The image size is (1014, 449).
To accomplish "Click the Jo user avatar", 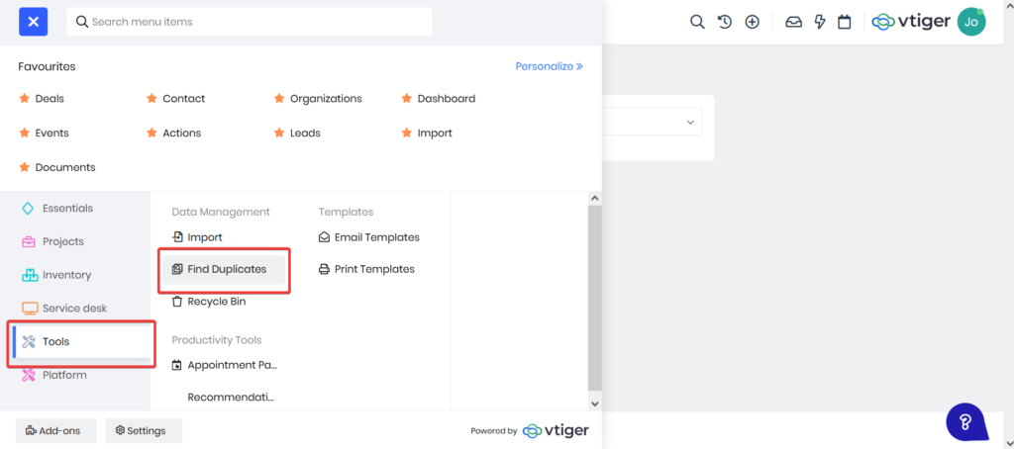I will pyautogui.click(x=971, y=22).
